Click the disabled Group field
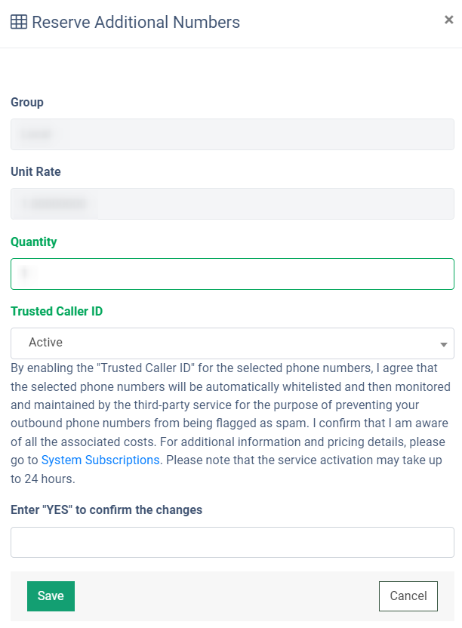Viewport: 462px width, 628px height. (232, 134)
